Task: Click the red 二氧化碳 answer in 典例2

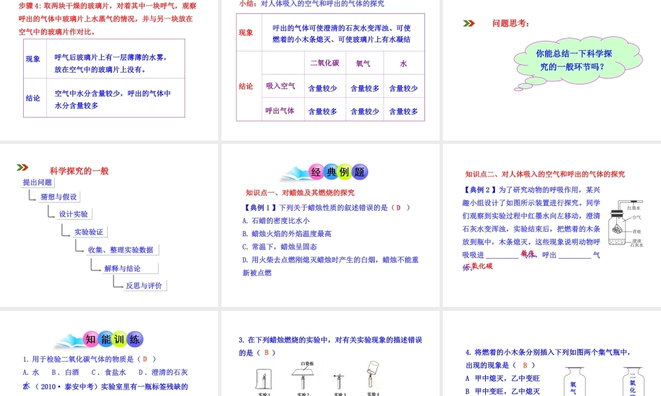Action: 479,266
